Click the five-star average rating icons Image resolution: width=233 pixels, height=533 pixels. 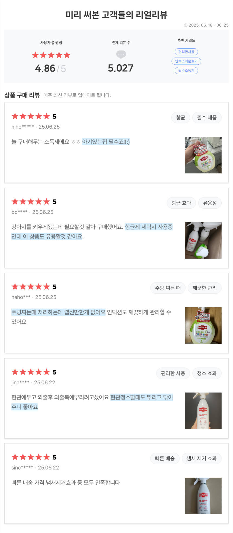tap(51, 55)
